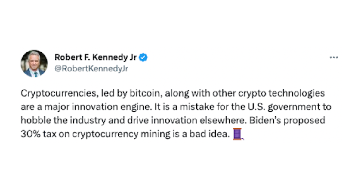Click the purple thread spool emoji
361x190 pixels.
coord(238,134)
